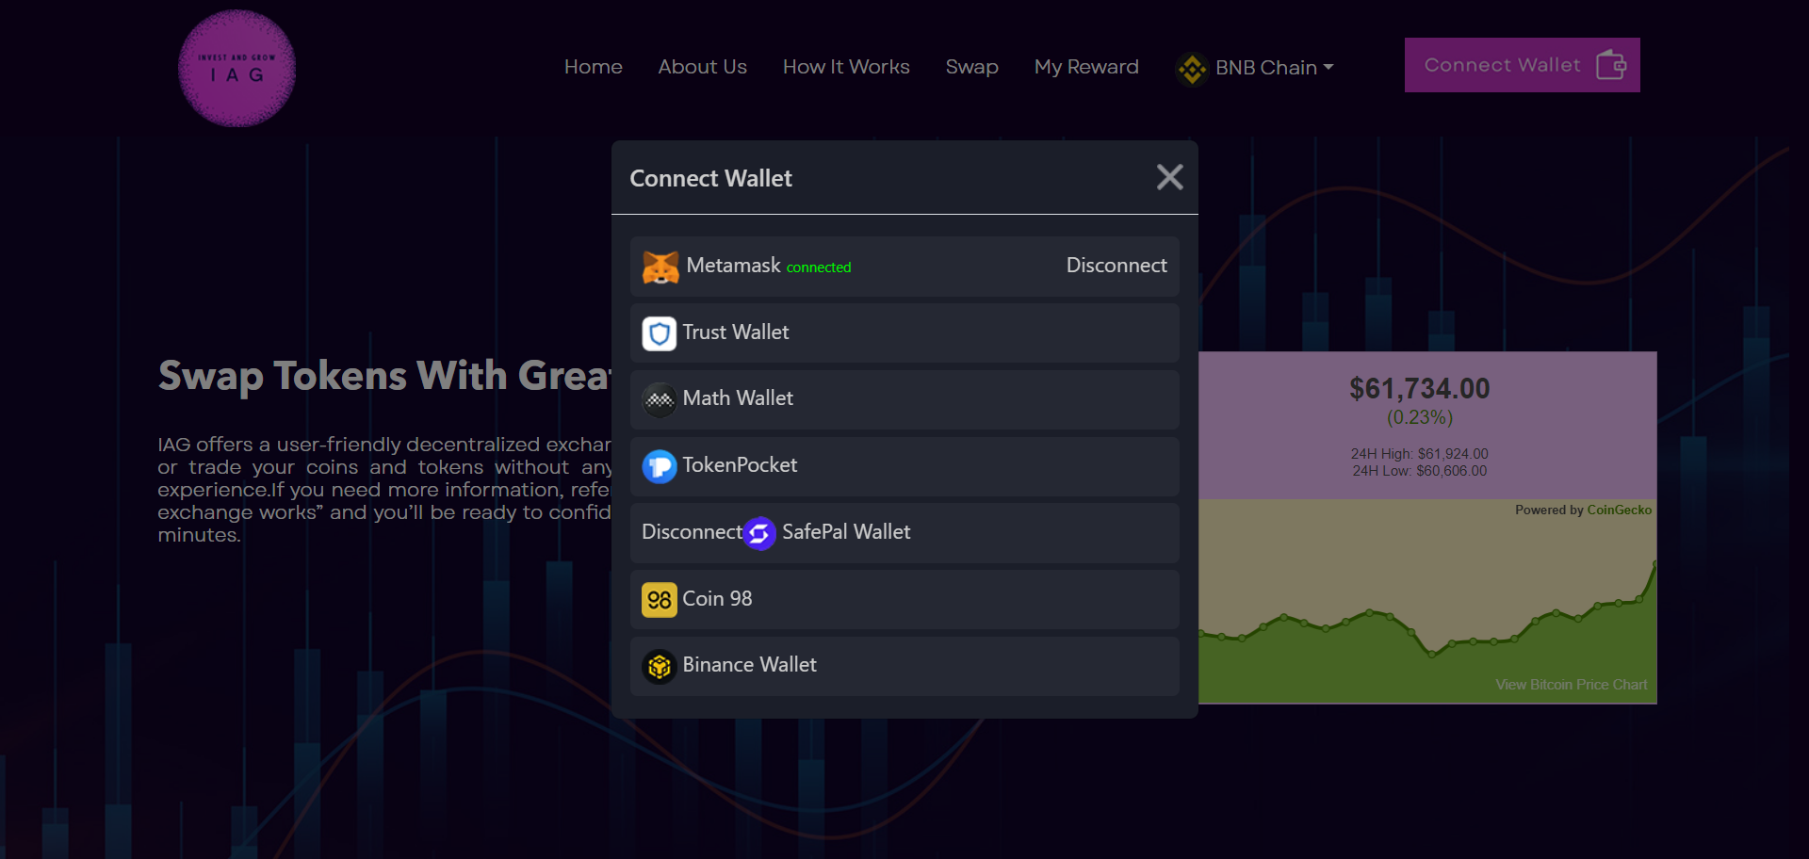Screen dimensions: 1809x859
Task: Open the About Us page
Action: point(703,67)
